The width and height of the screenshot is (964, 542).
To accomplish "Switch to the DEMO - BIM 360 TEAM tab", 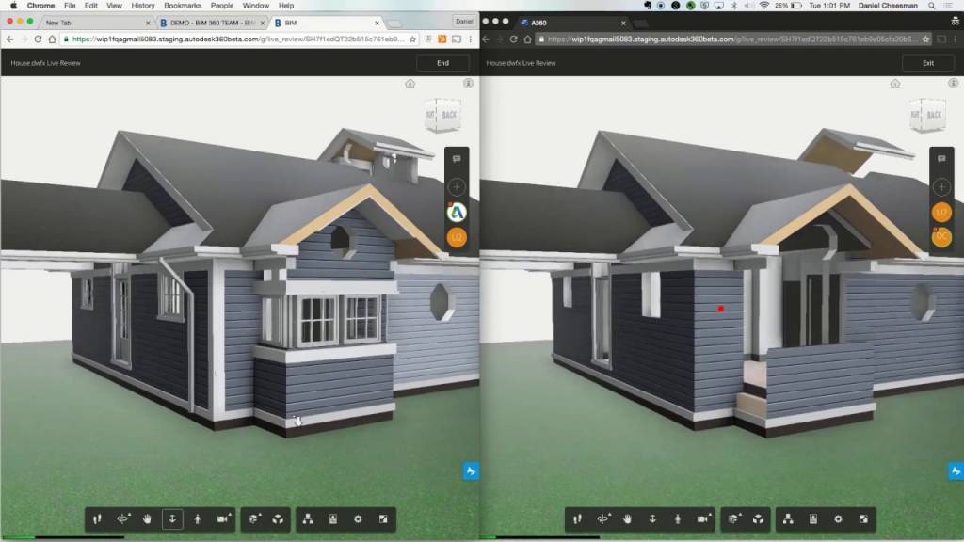I will tap(212, 22).
